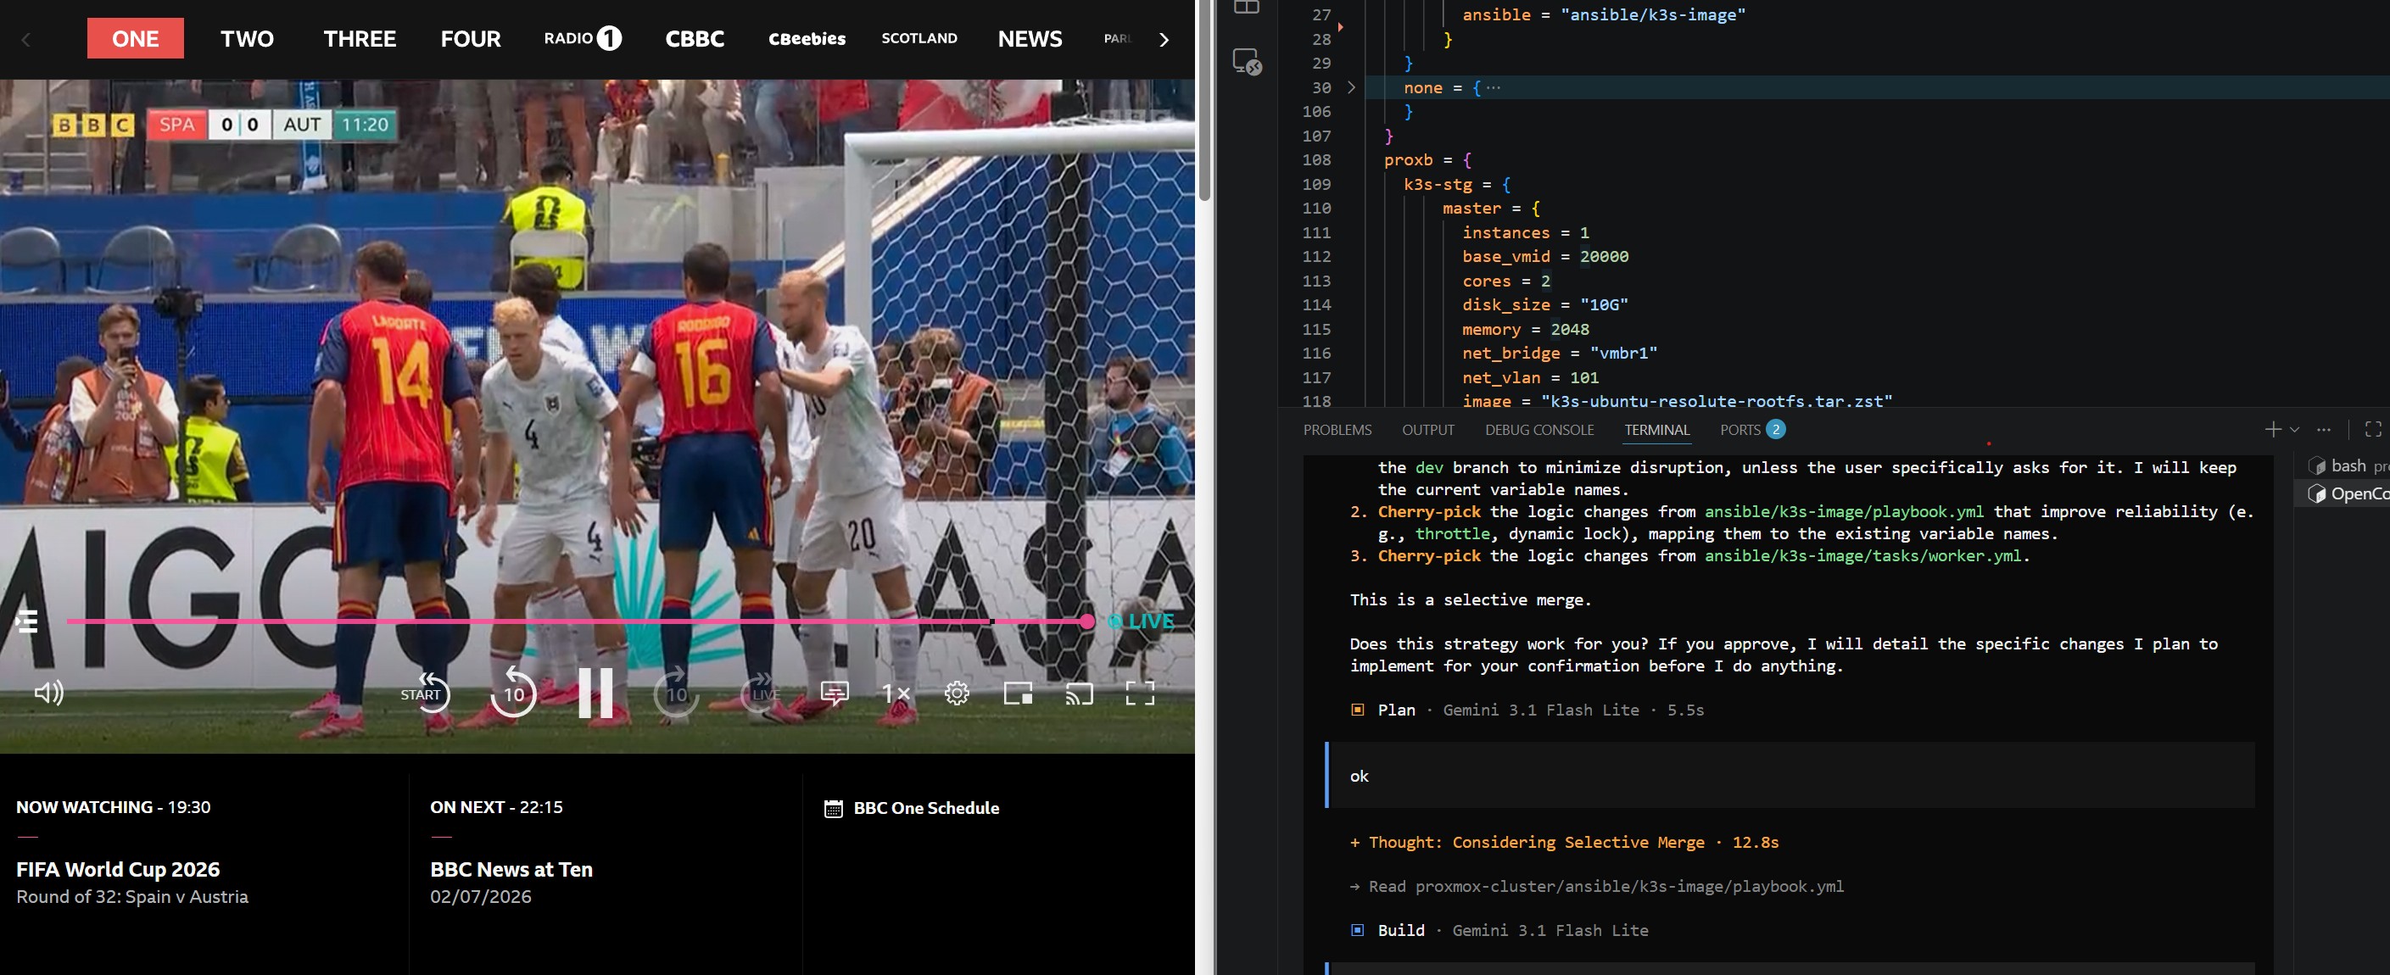Expand the 'Thought: Considering Selective Merge' entry
This screenshot has width=2390, height=975.
click(1563, 843)
